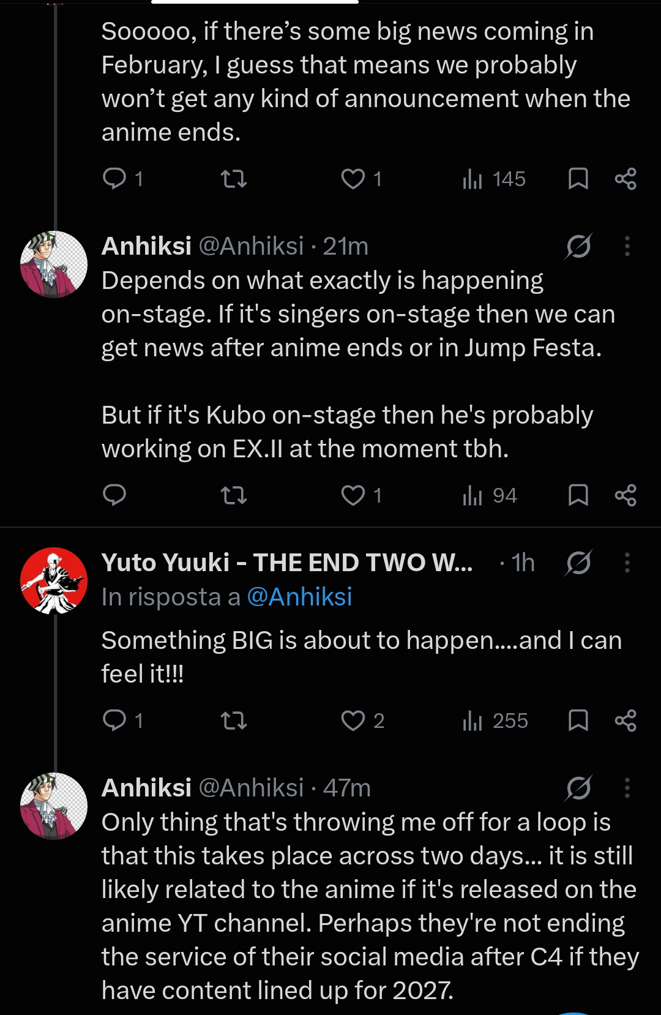
Task: Open Yuto Yuuki's profile name
Action: click(x=287, y=563)
